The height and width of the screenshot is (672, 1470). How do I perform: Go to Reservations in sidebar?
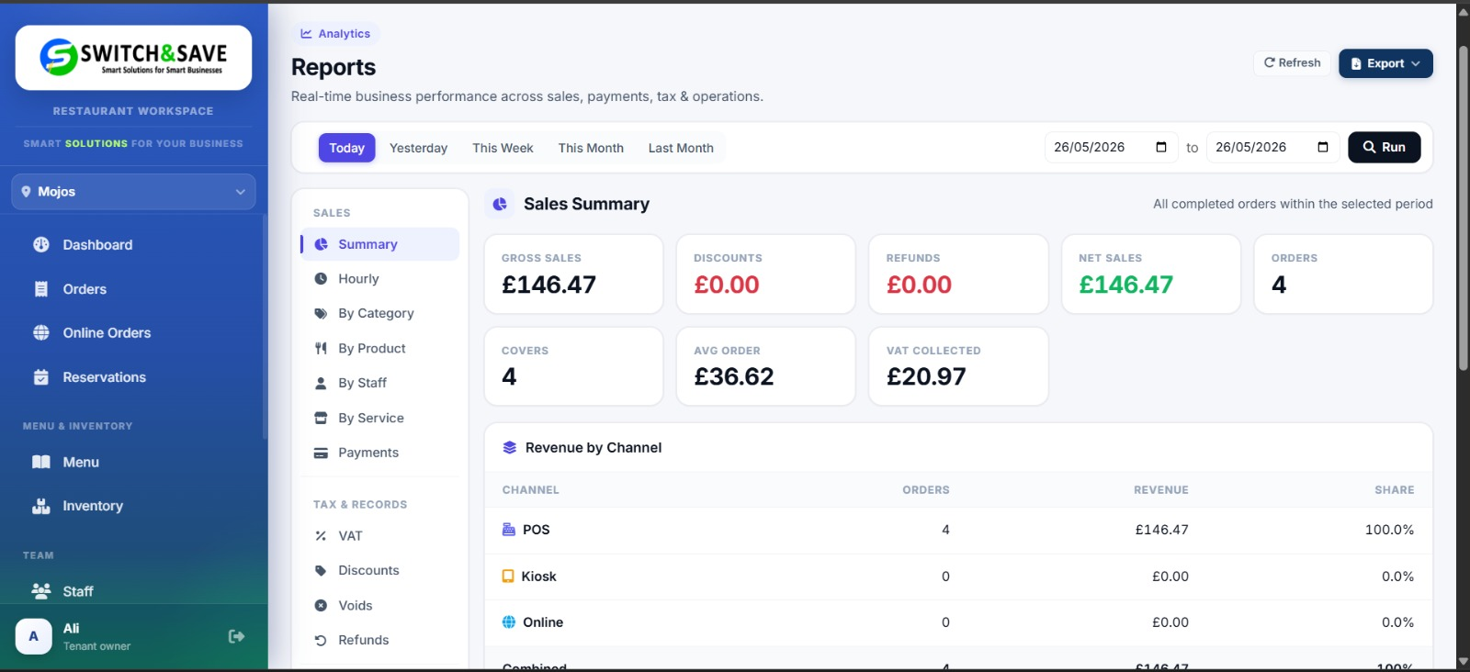(133, 377)
